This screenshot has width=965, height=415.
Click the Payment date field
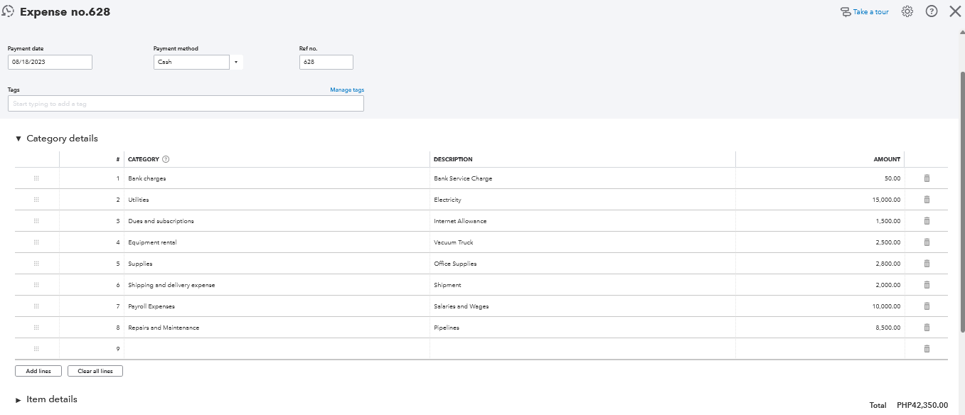tap(50, 62)
